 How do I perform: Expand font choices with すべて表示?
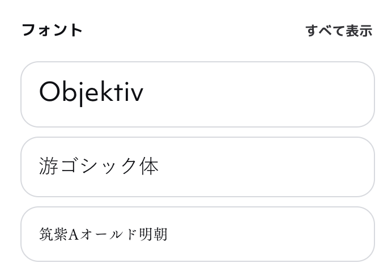(x=338, y=31)
